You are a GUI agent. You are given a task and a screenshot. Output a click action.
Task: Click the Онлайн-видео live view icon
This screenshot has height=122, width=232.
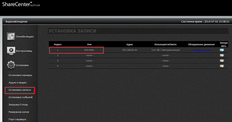click(x=11, y=37)
